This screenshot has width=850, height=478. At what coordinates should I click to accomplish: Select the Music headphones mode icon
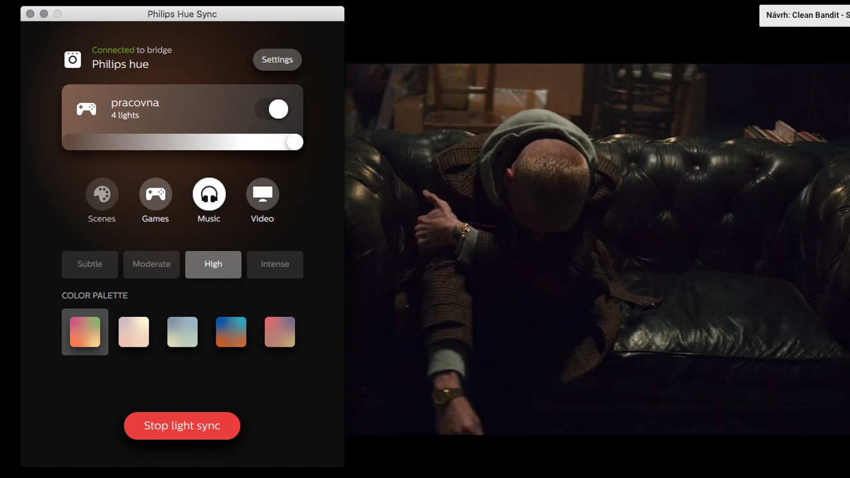[209, 194]
